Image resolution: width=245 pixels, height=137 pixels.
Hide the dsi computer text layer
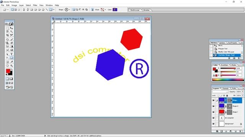(214, 118)
